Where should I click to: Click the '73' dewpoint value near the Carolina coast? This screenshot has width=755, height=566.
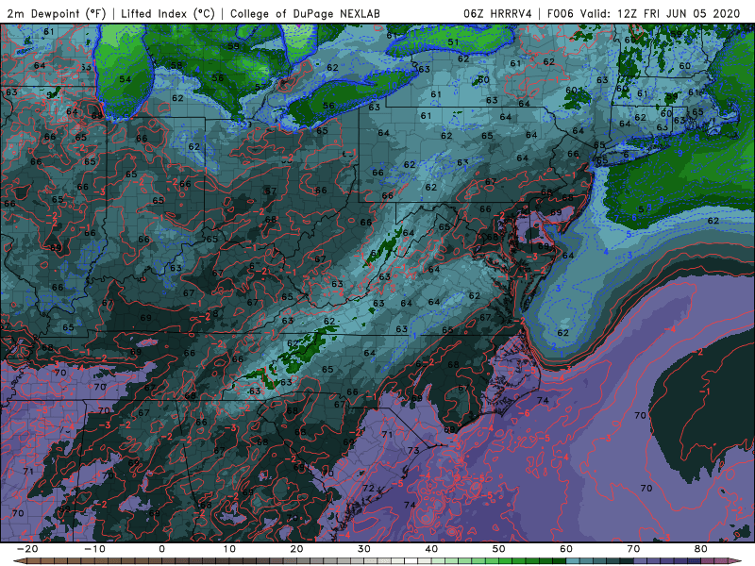(x=413, y=451)
